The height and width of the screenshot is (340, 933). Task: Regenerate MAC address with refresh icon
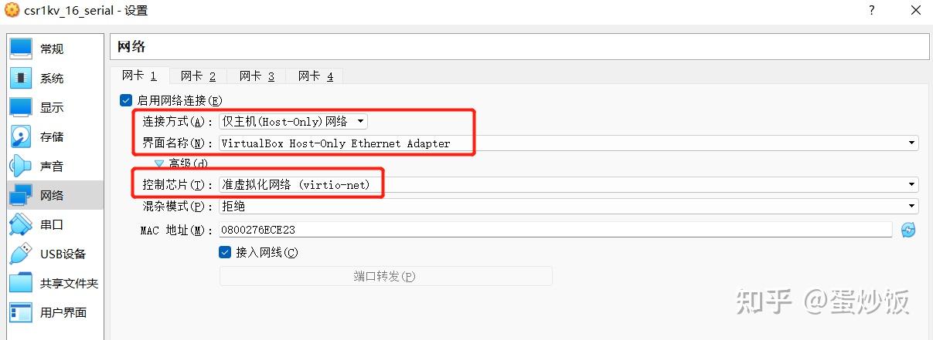[x=908, y=230]
